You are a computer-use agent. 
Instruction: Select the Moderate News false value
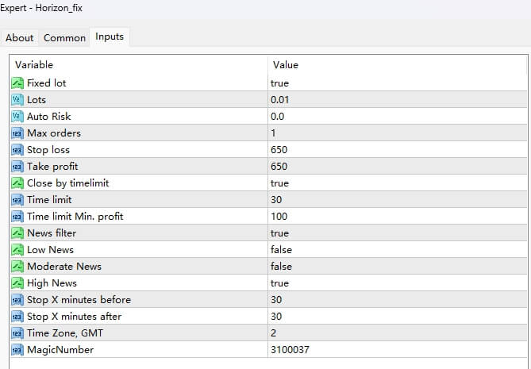pos(281,266)
